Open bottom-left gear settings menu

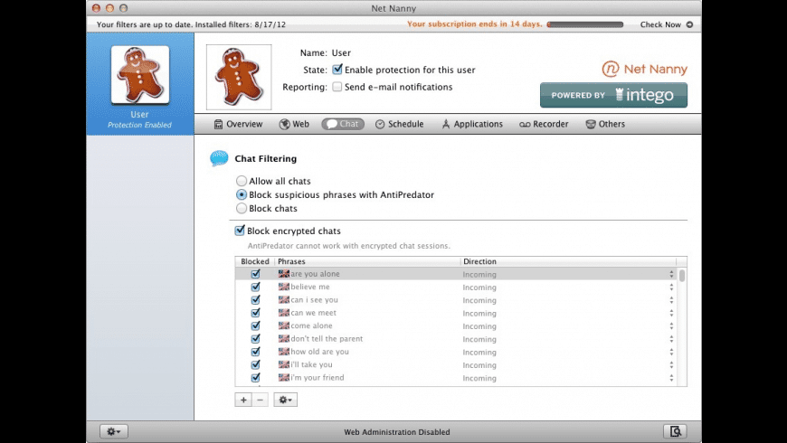point(114,431)
